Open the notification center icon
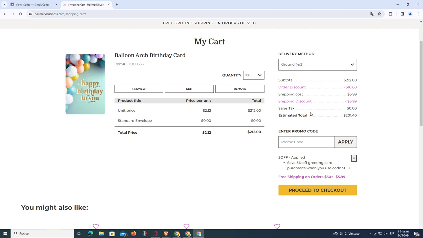The image size is (423, 238). (417, 233)
